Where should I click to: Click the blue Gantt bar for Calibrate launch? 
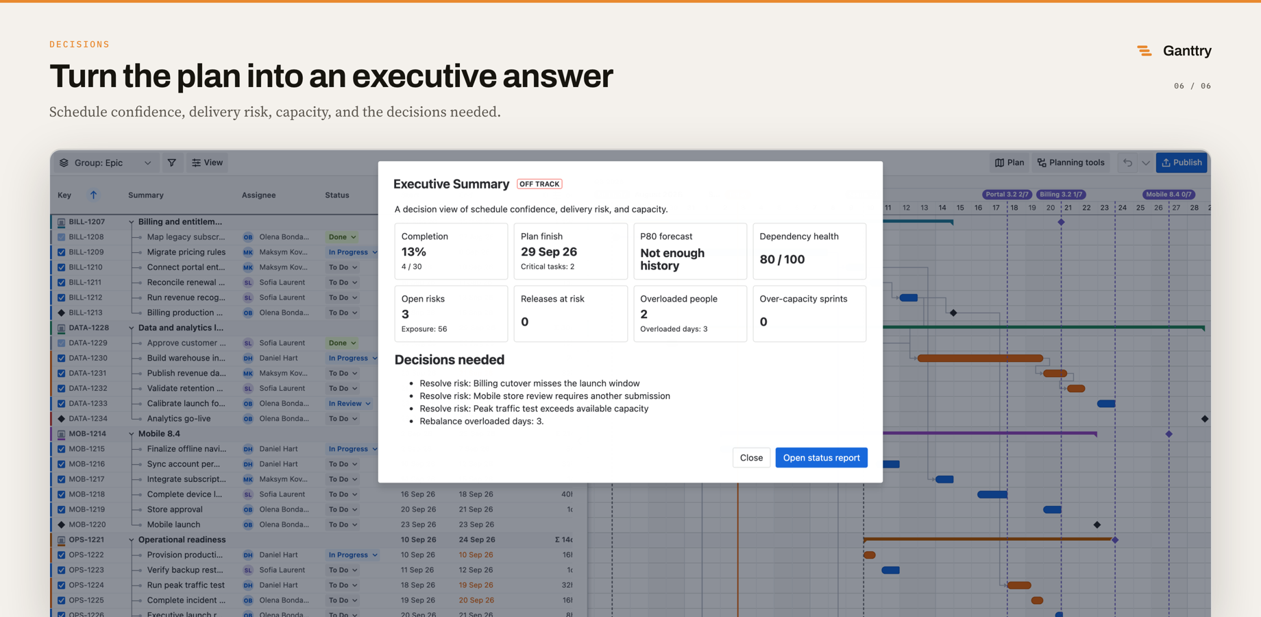[1106, 404]
